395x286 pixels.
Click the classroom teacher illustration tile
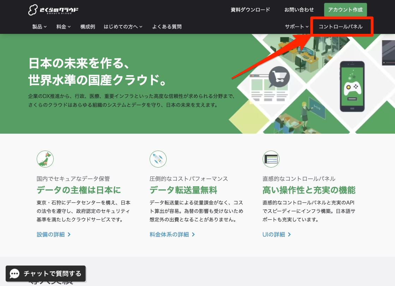pyautogui.click(x=307, y=112)
